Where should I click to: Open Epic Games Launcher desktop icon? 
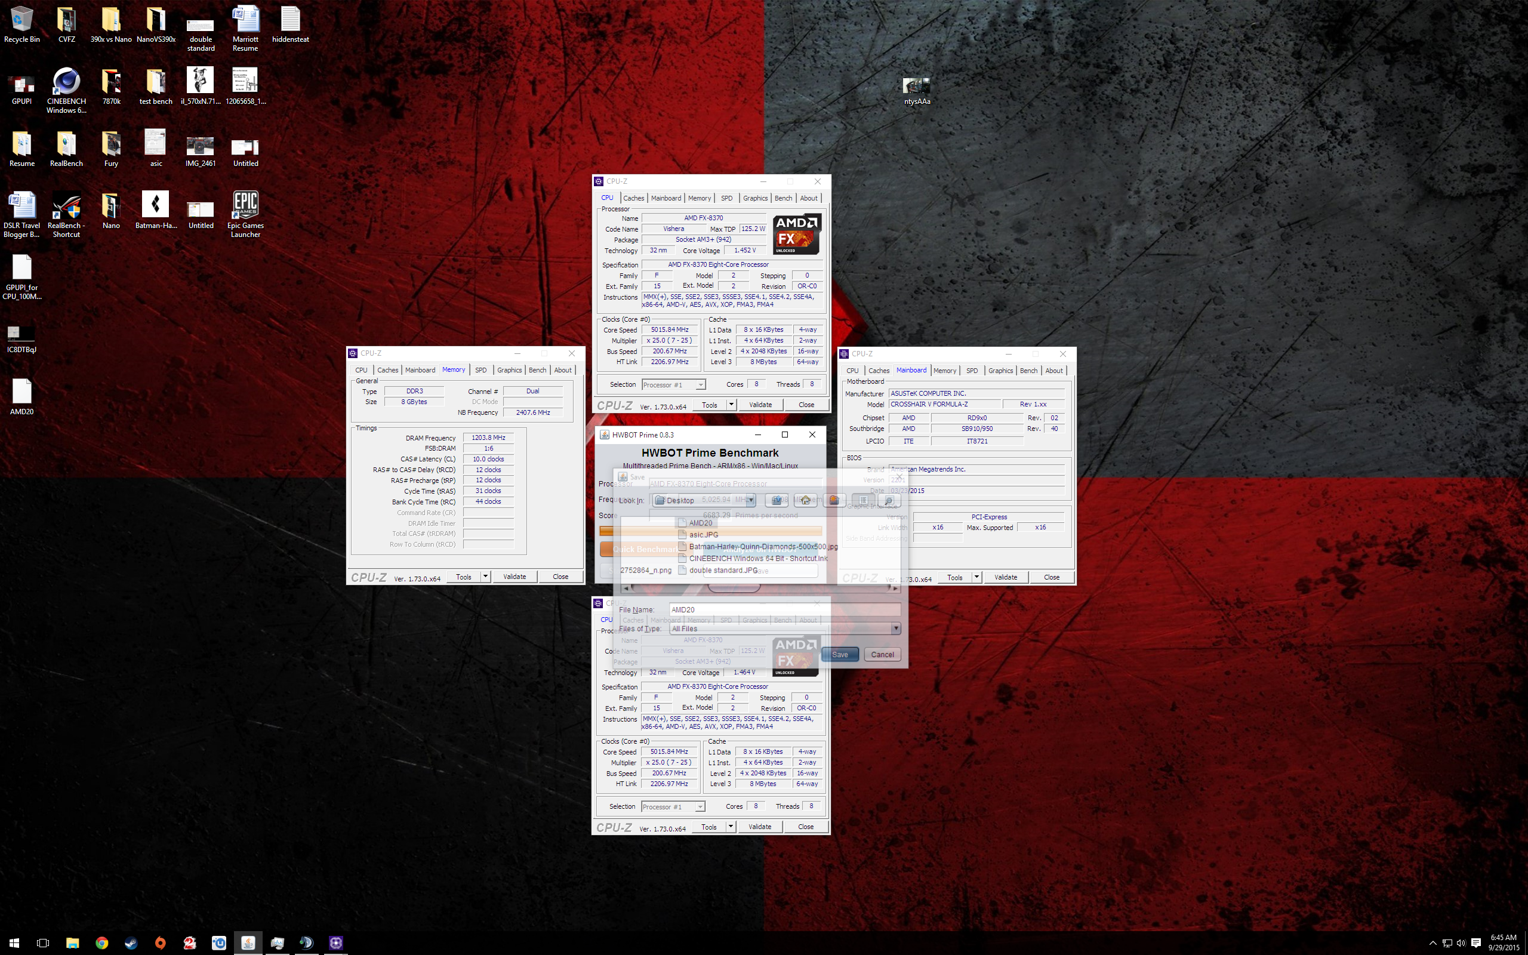point(246,215)
